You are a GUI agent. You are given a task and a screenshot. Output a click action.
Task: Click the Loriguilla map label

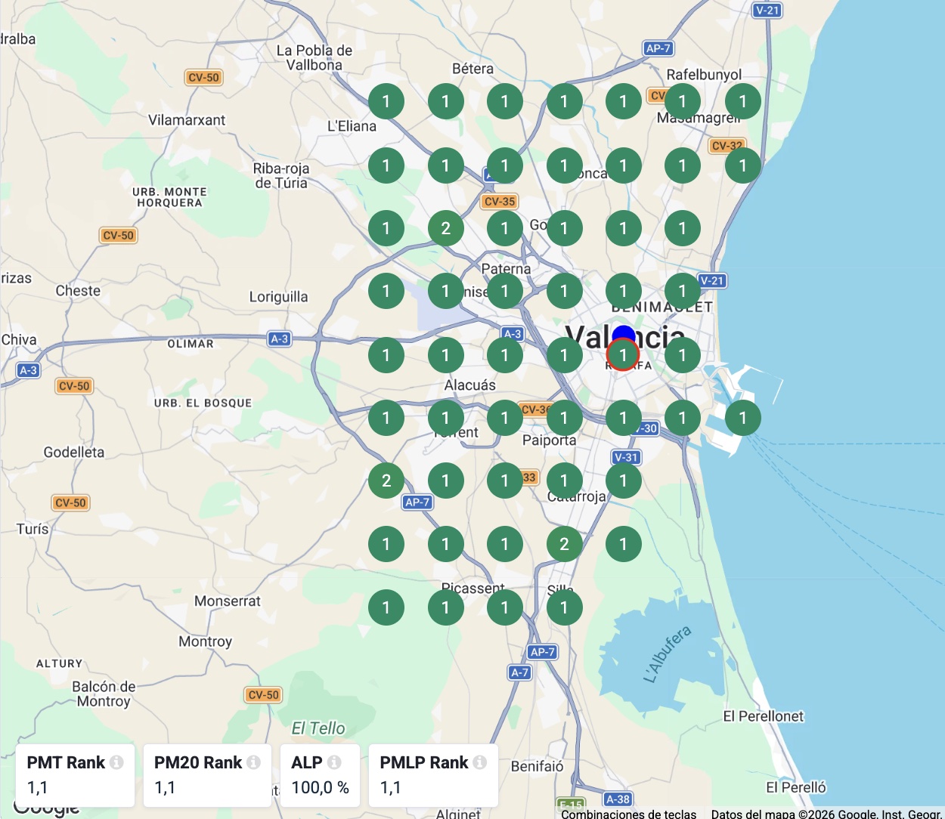click(x=279, y=297)
